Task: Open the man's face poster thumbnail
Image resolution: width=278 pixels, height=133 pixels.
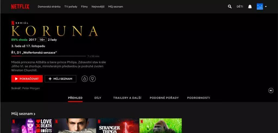Action: point(75,126)
